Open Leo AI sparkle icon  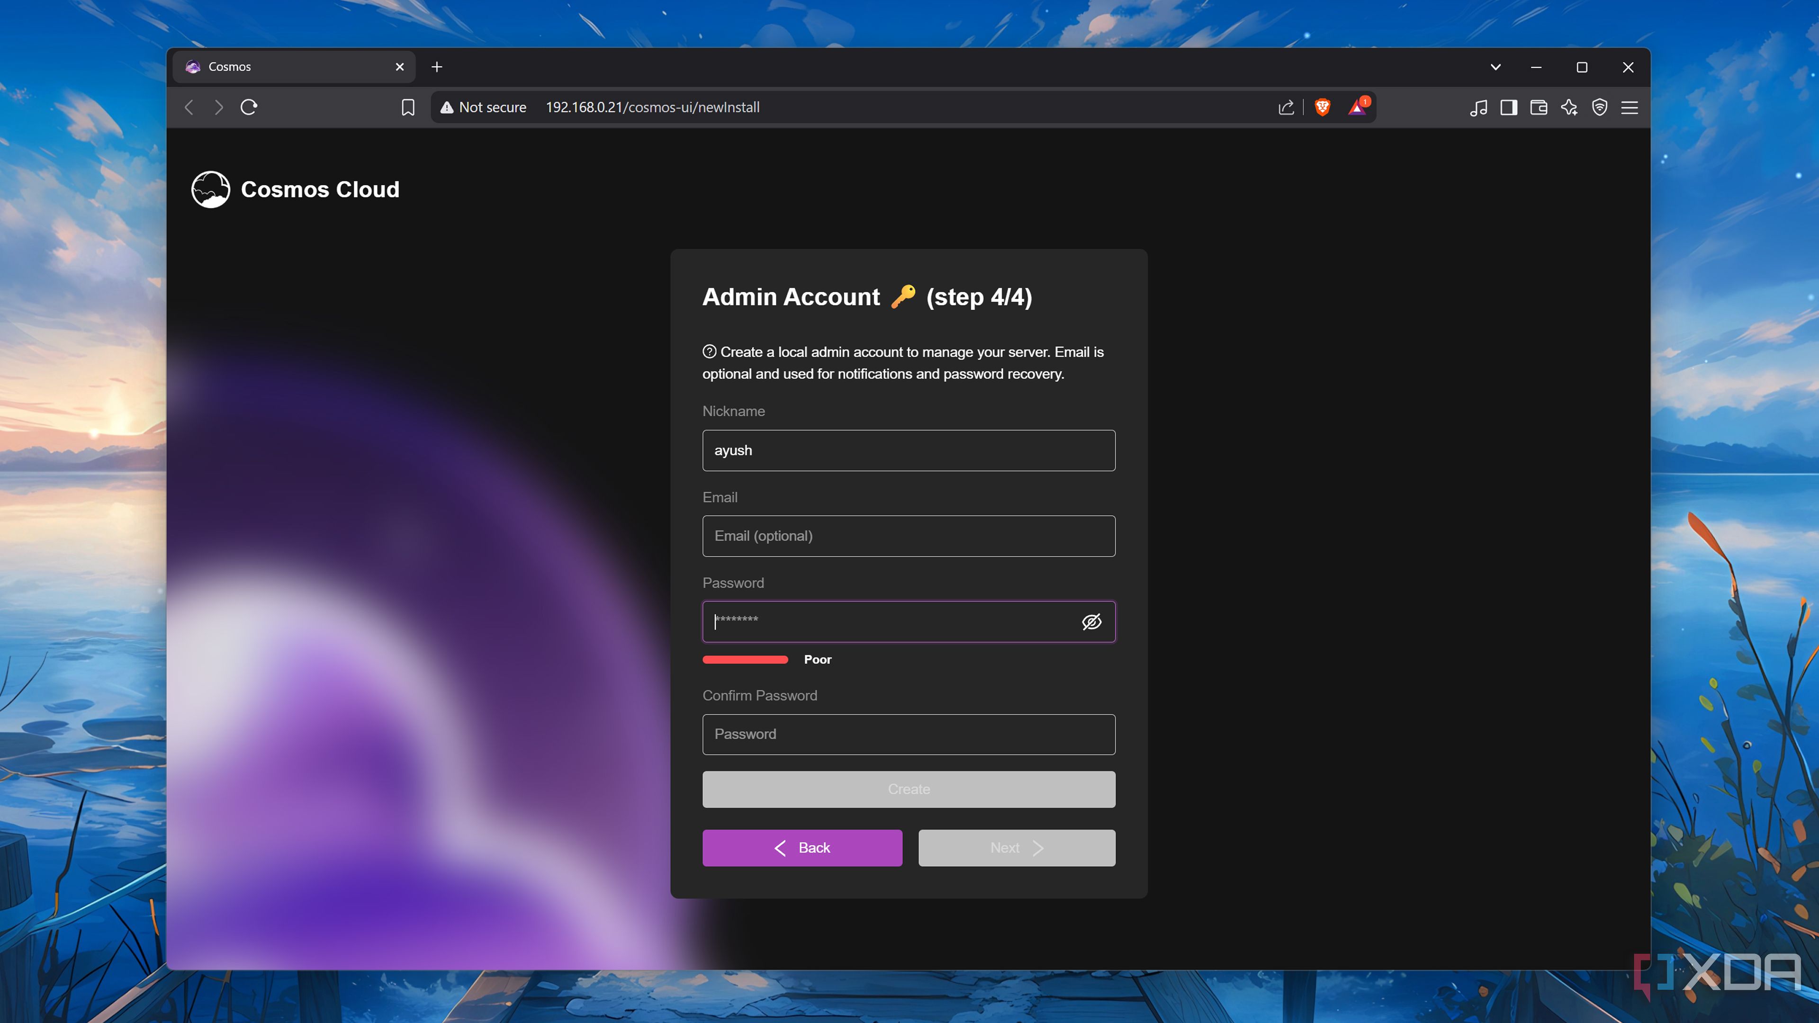coord(1569,108)
